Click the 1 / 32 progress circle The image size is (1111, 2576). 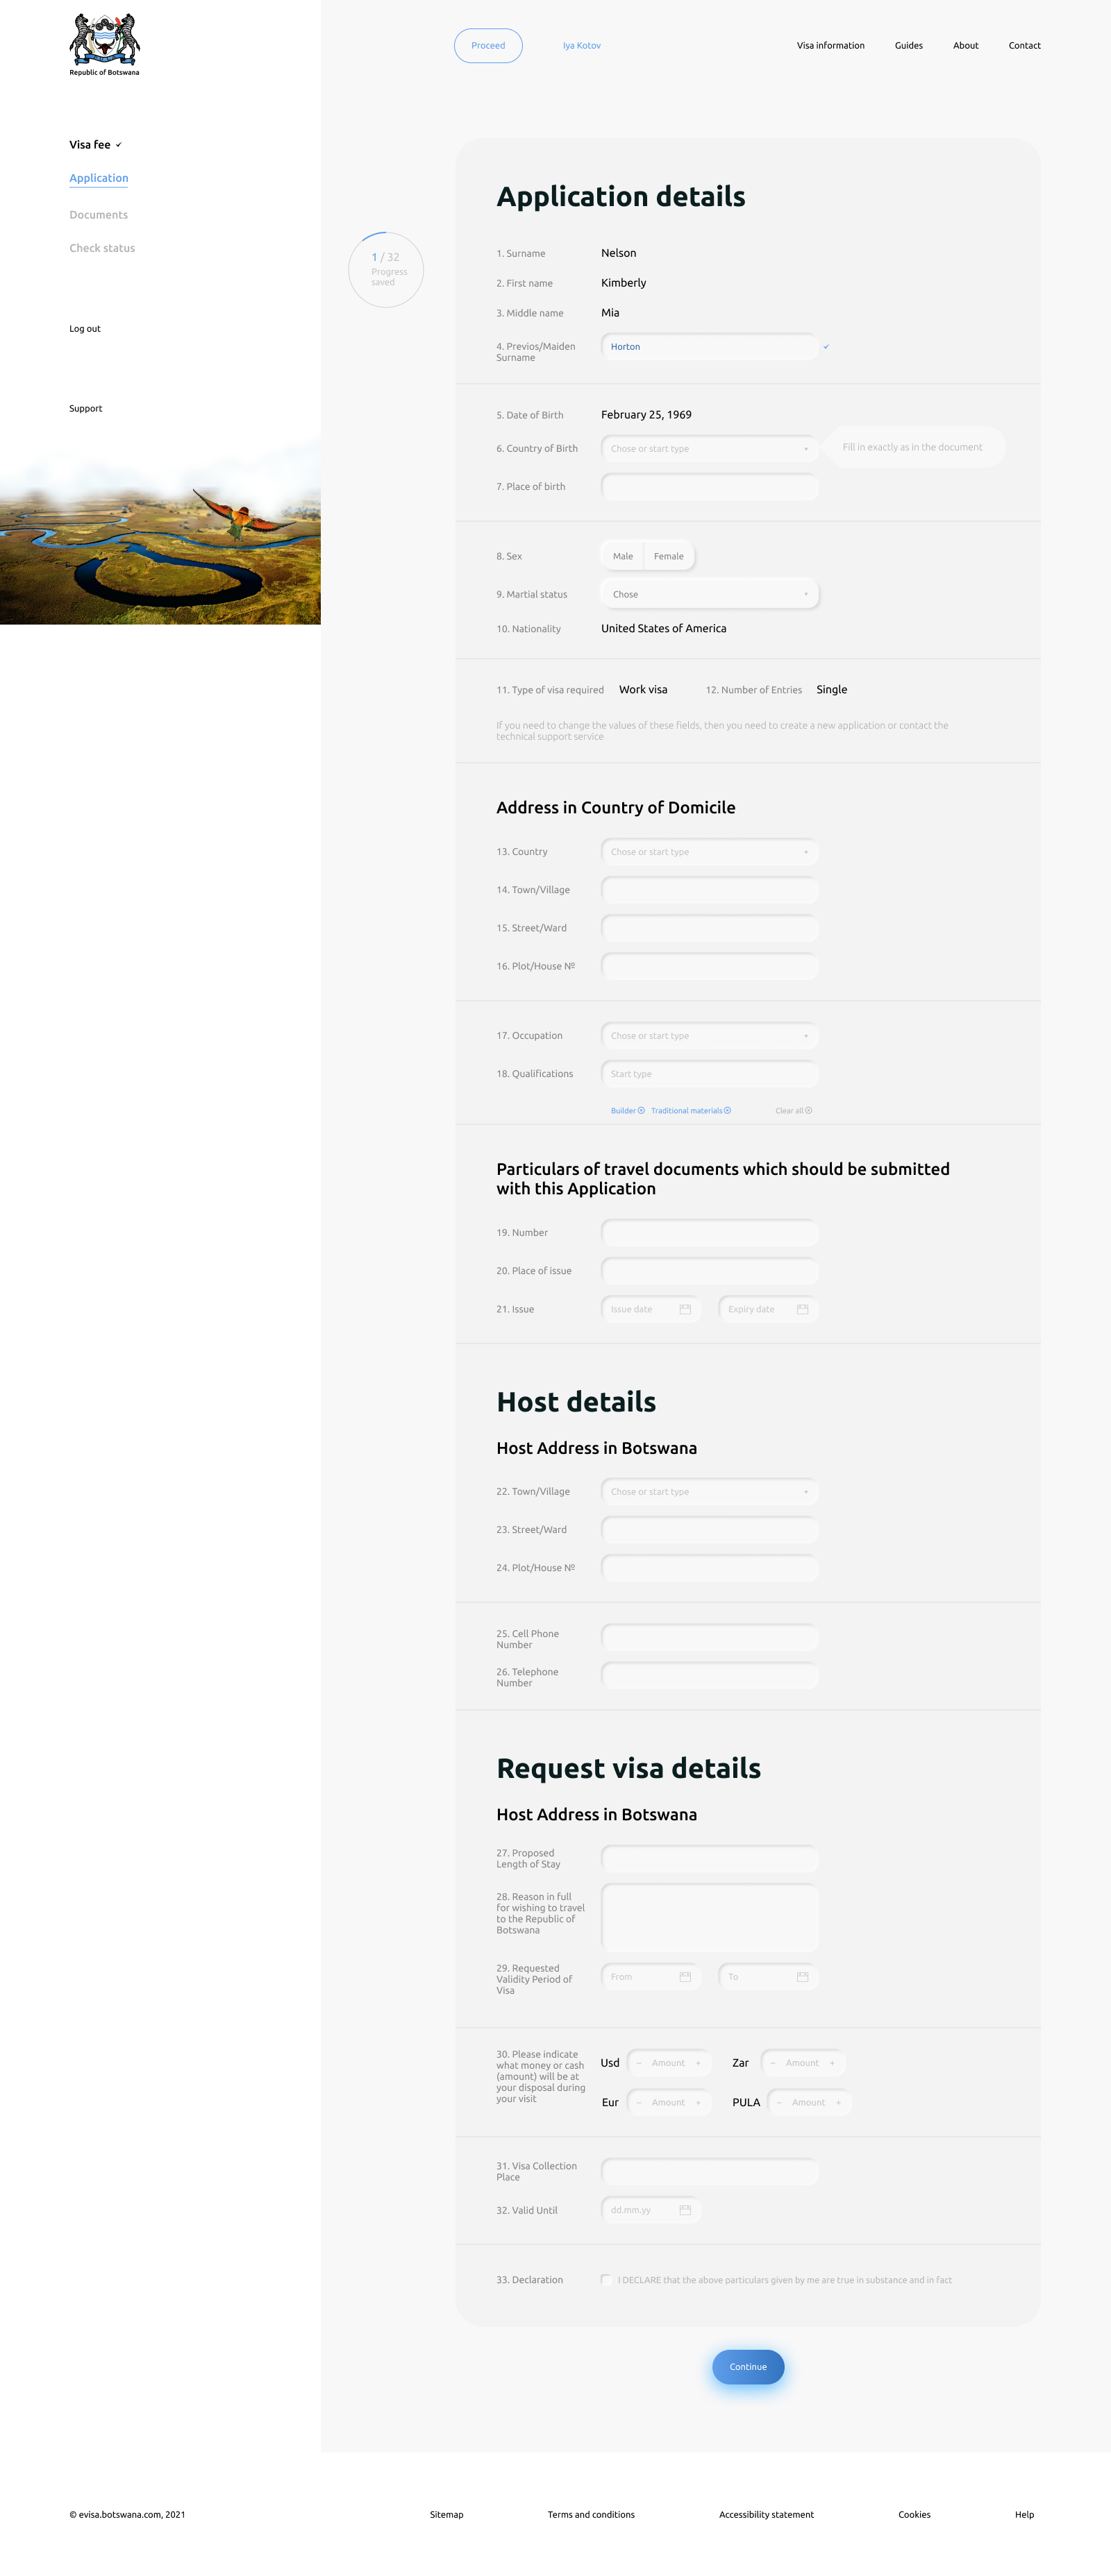point(385,269)
